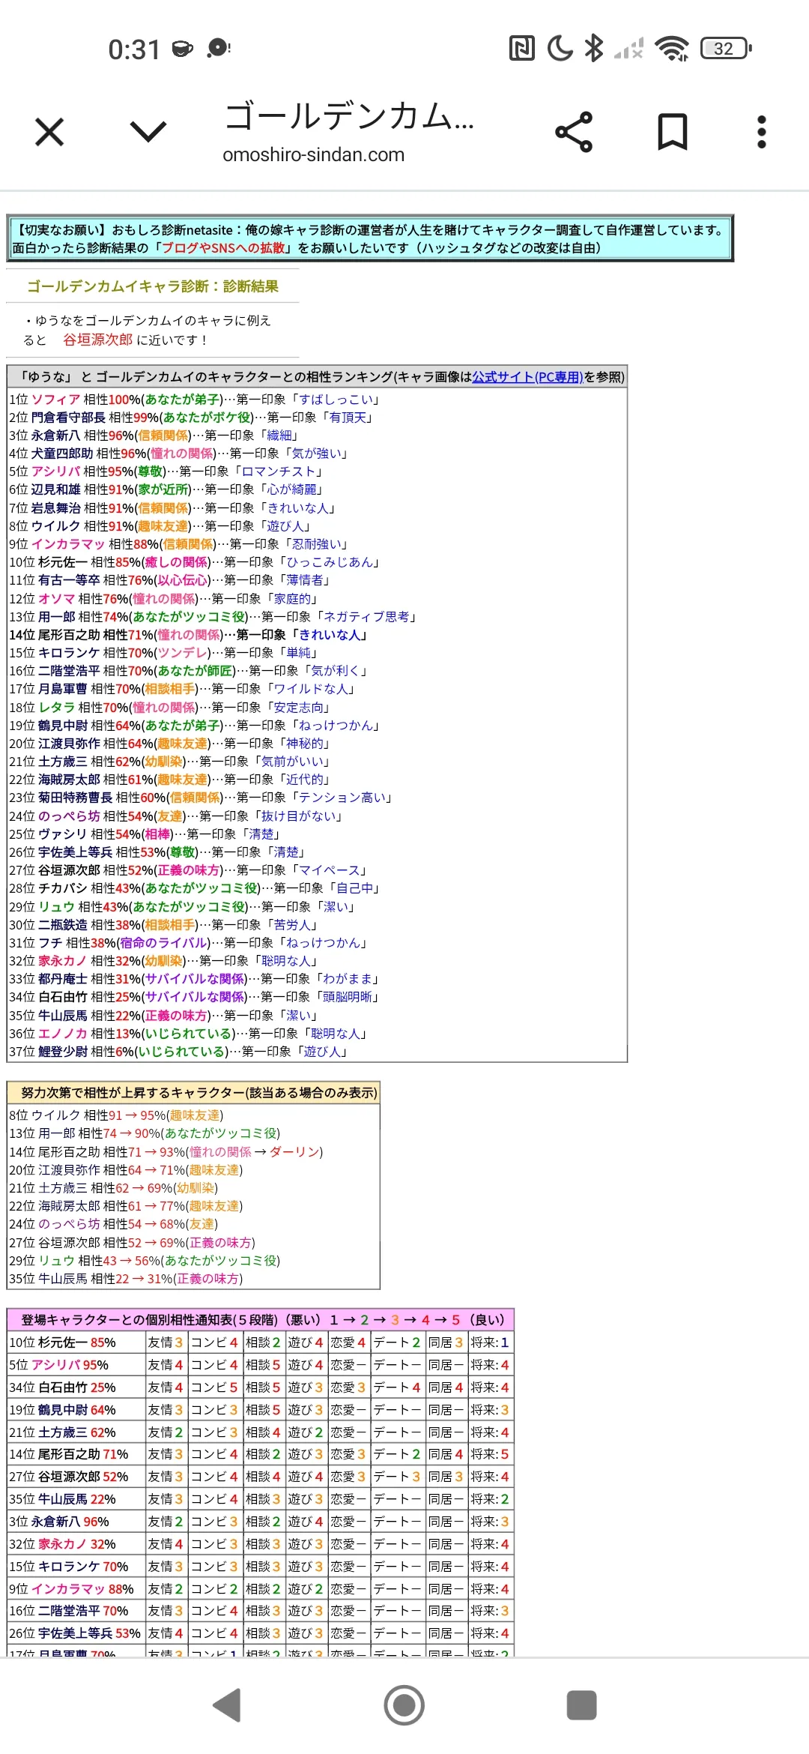Expand the downward chevron beside title
Screen dimensions: 809x1754
pos(148,132)
